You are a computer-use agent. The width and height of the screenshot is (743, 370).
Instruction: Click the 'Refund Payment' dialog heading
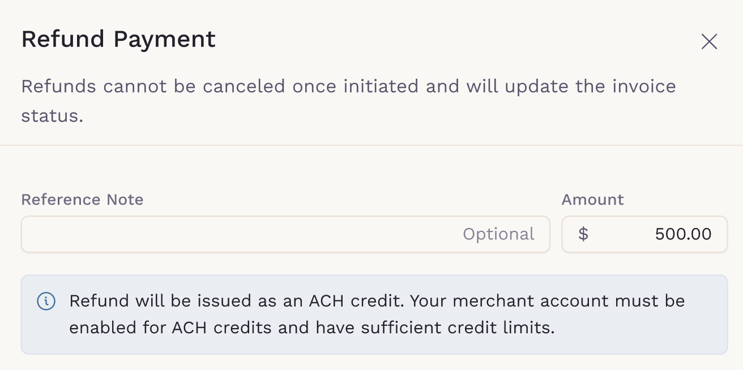(118, 40)
